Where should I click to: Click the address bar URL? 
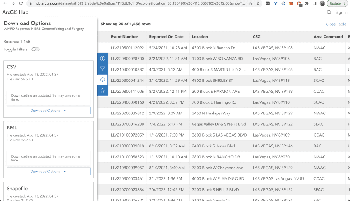coord(140,3)
